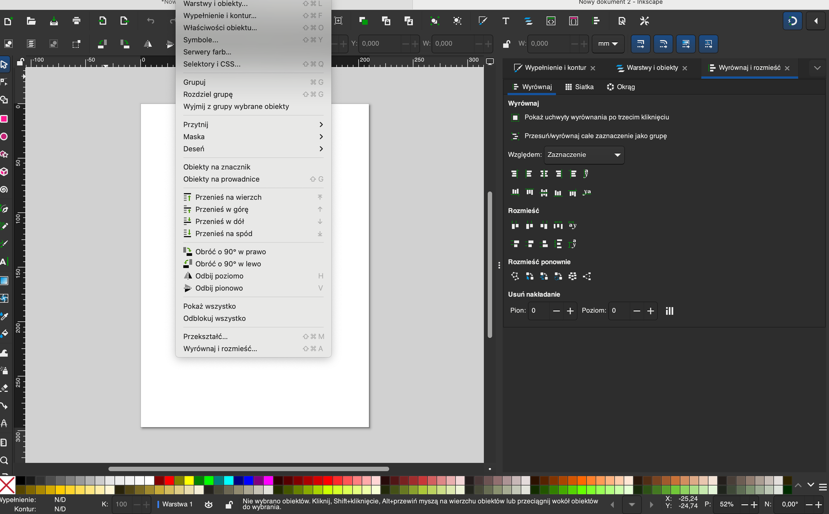Open the Względem Zaznaczenie dropdown
The height and width of the screenshot is (514, 829).
584,155
